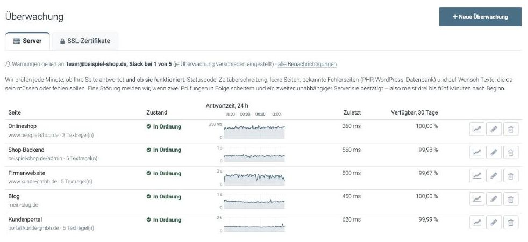Click the Überwachung page heading

(34, 17)
